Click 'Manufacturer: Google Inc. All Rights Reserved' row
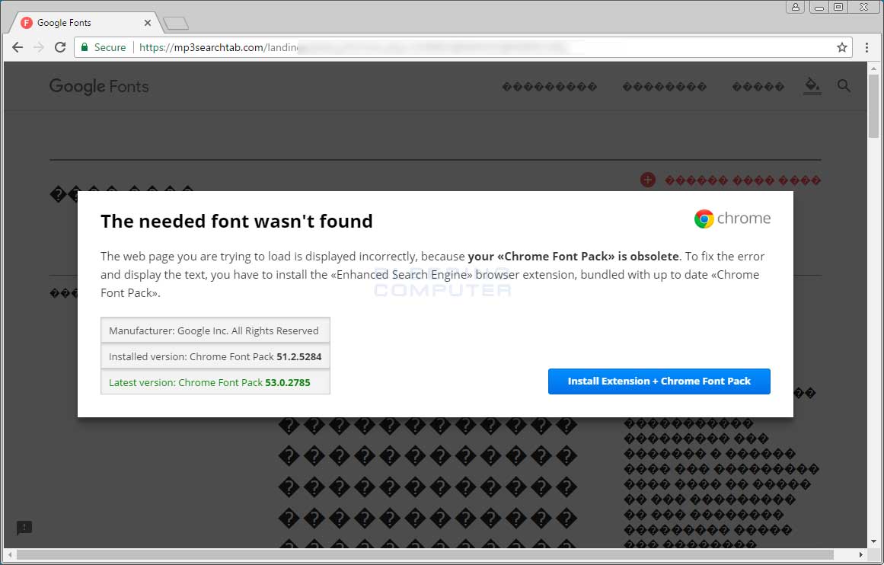884x565 pixels. pyautogui.click(x=215, y=330)
